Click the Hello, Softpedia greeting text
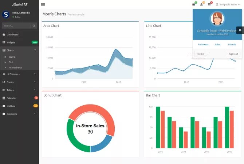 [x=21, y=13]
